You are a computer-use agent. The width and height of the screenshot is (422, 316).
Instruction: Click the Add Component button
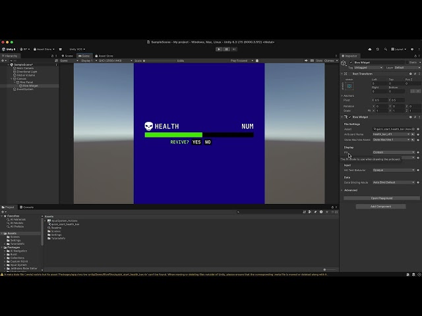(x=381, y=206)
